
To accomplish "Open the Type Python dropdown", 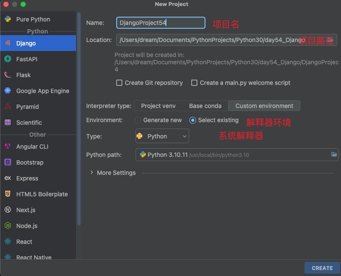I will [x=162, y=136].
